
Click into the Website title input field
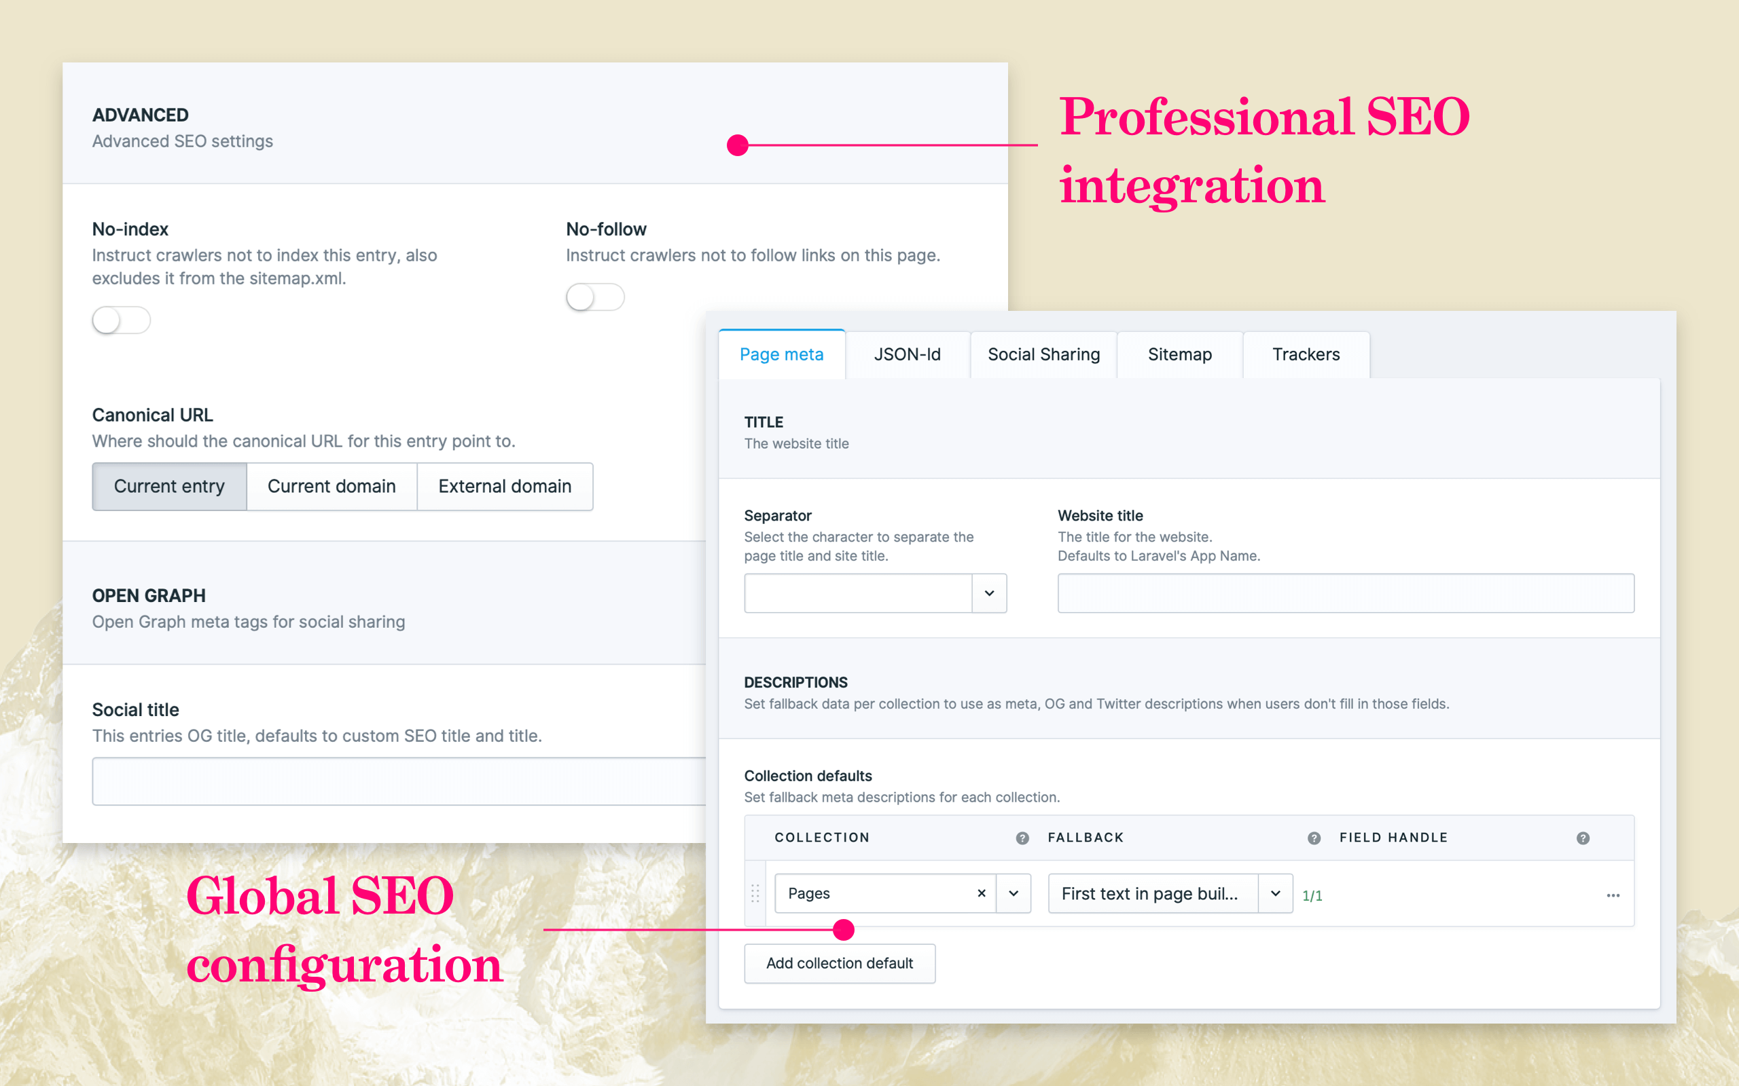click(x=1345, y=593)
